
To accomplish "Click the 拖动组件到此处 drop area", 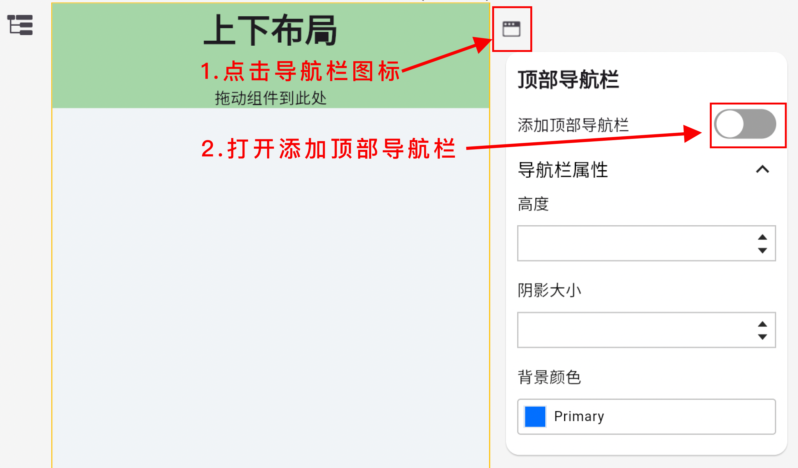I will coord(271,98).
